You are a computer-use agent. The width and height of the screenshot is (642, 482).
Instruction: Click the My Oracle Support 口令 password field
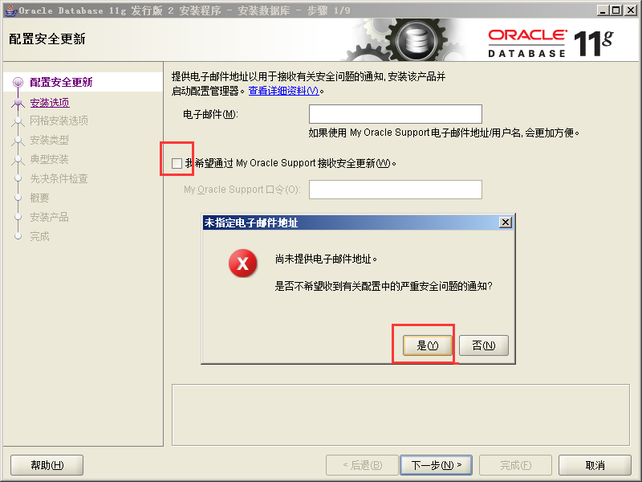[x=395, y=190]
